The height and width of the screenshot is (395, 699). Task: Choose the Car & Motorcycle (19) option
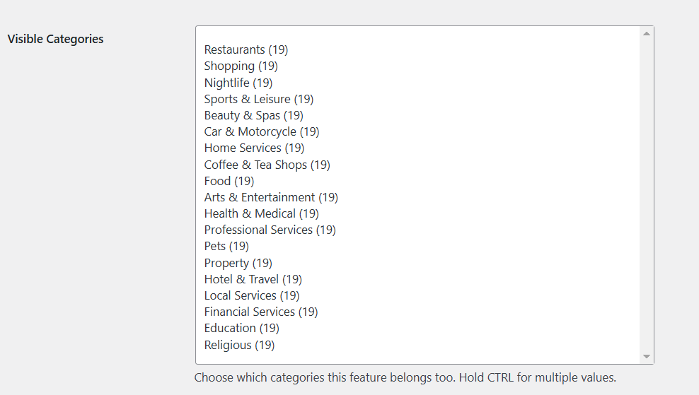[261, 131]
